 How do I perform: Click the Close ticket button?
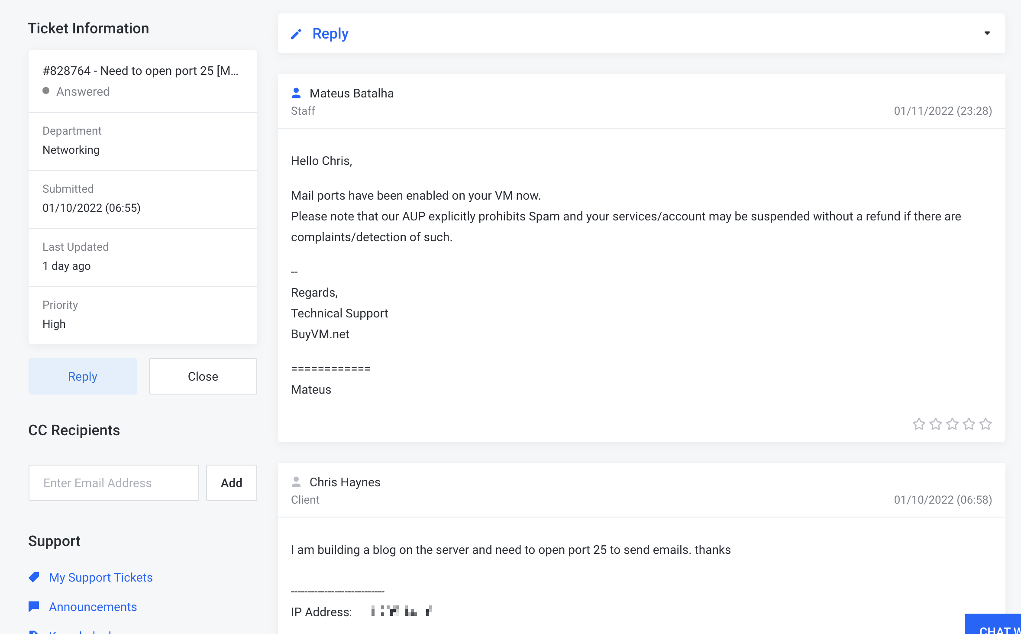pyautogui.click(x=203, y=376)
